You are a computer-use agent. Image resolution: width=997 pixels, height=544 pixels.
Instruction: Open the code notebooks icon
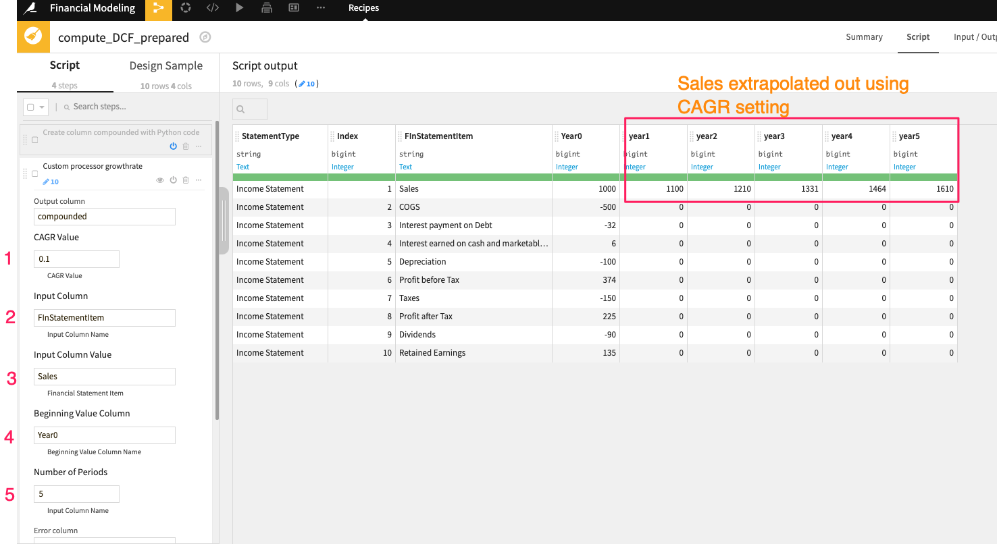point(213,8)
